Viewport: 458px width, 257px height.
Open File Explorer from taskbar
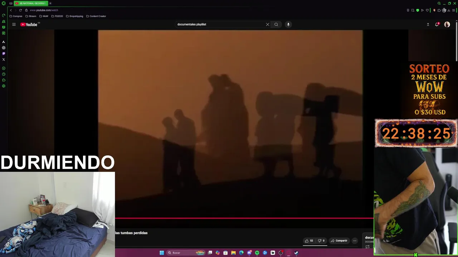[233, 253]
